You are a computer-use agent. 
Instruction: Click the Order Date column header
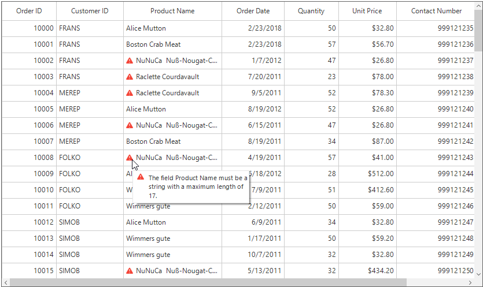[x=253, y=11]
